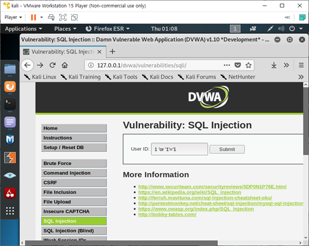
Task: Open a new browser tab
Action: pos(113,52)
